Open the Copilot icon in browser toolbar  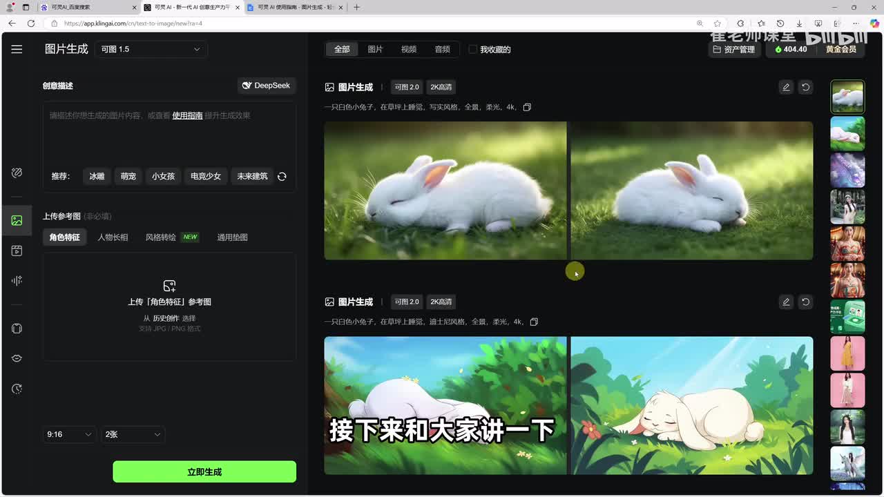pyautogui.click(x=874, y=23)
